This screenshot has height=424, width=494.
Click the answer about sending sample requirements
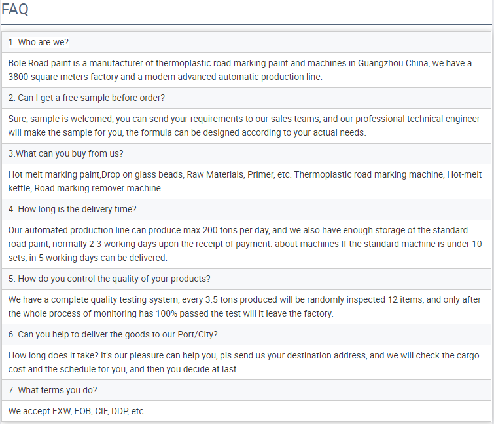click(x=239, y=119)
